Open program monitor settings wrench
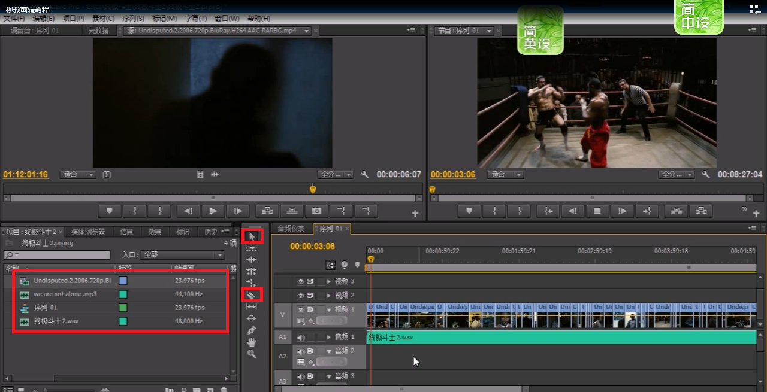Viewport: 767px width, 392px height. [706, 175]
